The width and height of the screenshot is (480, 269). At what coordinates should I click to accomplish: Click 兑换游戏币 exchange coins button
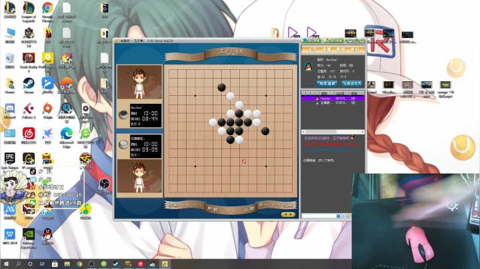(352, 83)
